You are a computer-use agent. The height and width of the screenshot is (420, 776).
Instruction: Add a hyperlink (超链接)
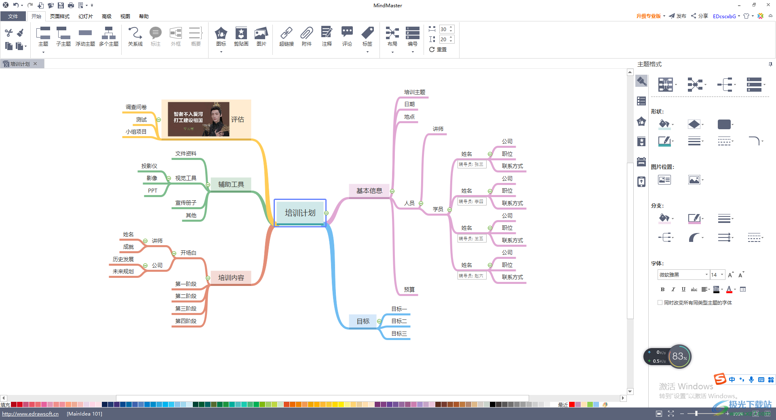point(287,37)
